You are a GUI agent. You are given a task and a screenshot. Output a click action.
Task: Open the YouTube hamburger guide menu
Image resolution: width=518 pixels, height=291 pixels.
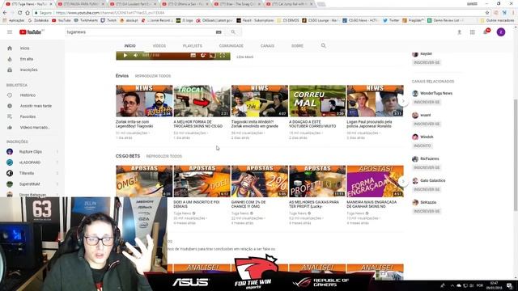point(10,32)
